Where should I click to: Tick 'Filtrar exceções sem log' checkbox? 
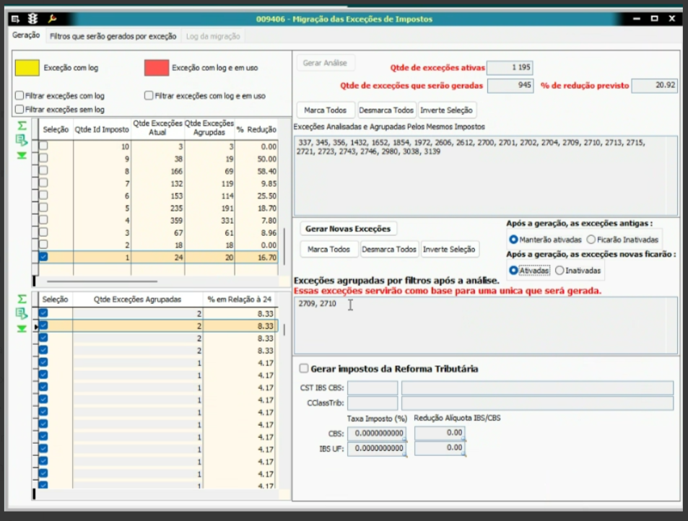19,110
